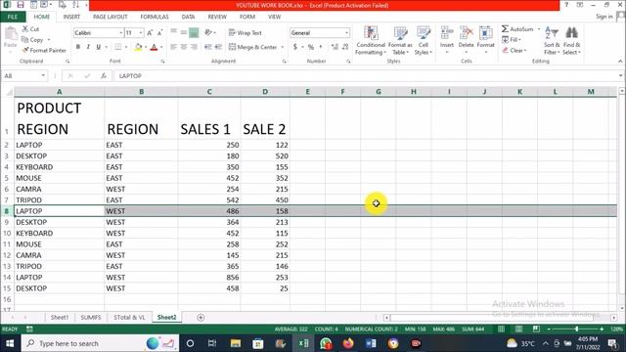Click the Orientation text-angle icon
The image size is (626, 352).
point(208,32)
